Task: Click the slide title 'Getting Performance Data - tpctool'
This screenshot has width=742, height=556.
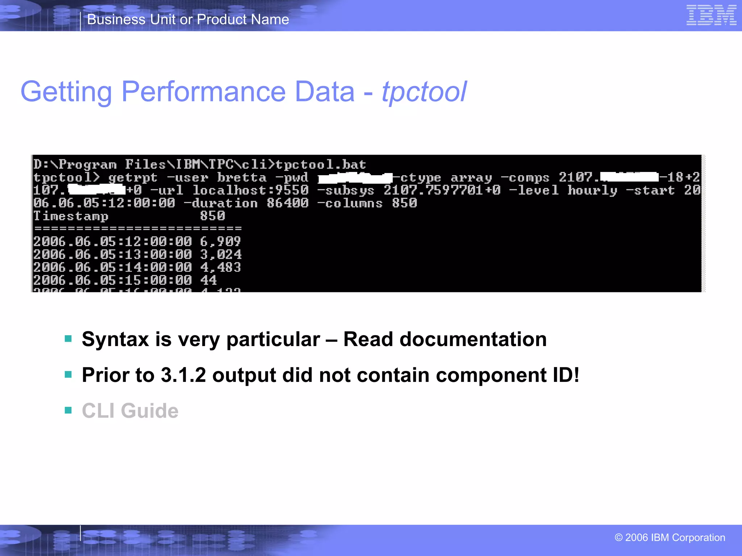Action: [x=244, y=92]
